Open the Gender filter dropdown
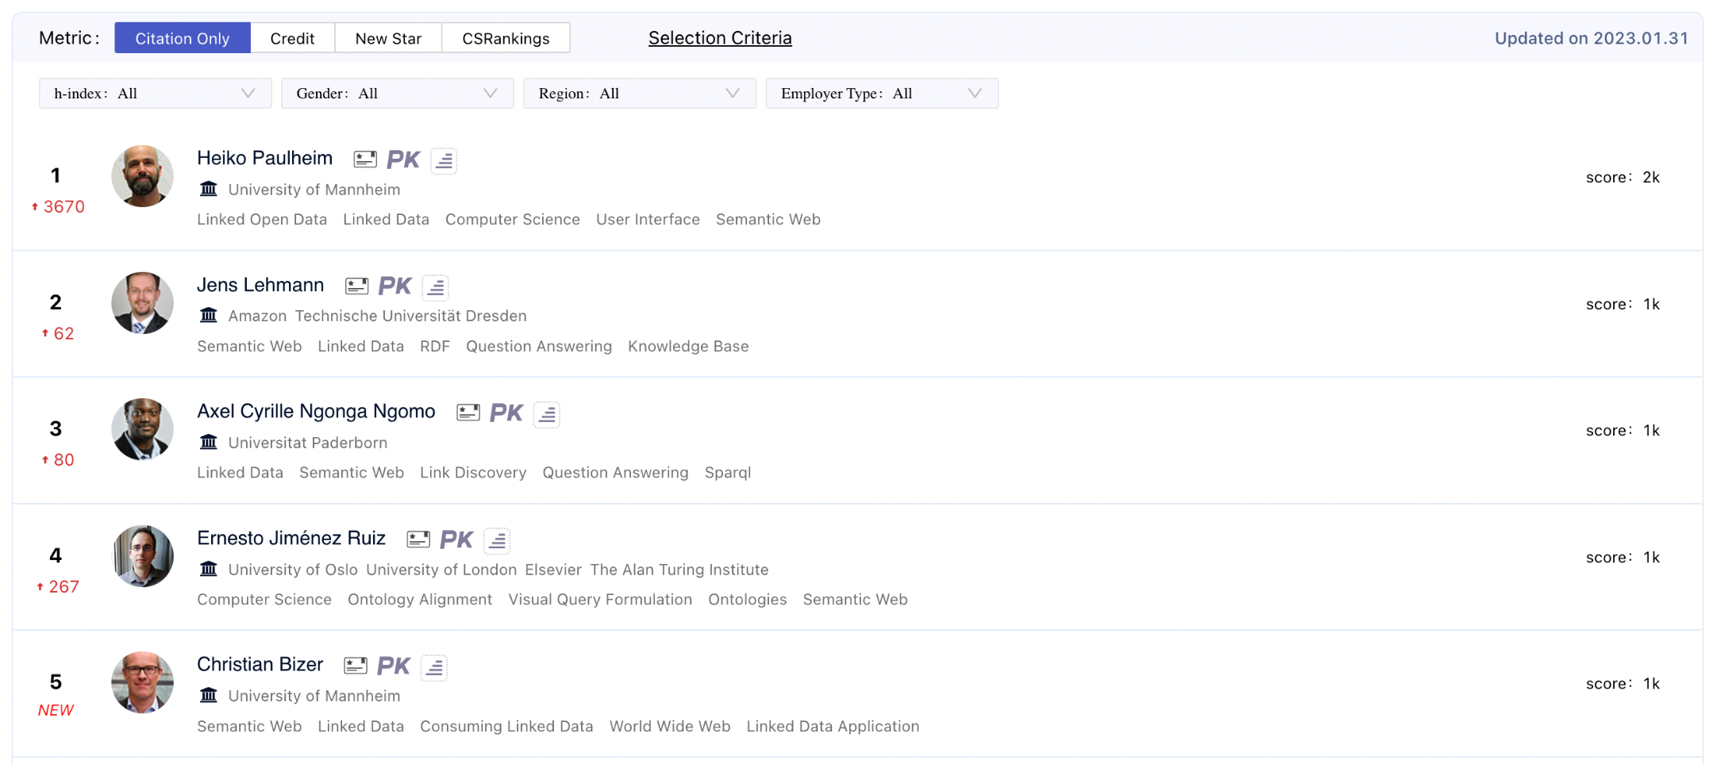The height and width of the screenshot is (764, 1709). click(397, 94)
